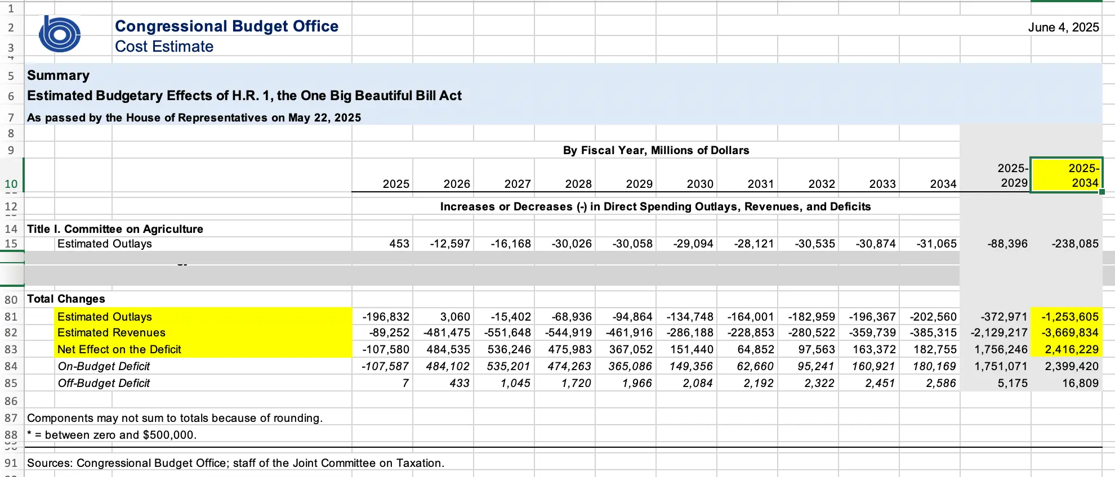This screenshot has height=477, width=1115.
Task: Click the -238,085 total cell
Action: tap(1075, 244)
